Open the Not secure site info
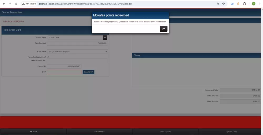Screen dimensions: 263x135 (x=29, y=4)
